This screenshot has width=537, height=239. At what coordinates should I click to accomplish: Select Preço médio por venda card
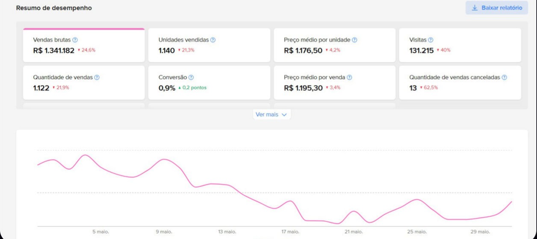coord(335,83)
